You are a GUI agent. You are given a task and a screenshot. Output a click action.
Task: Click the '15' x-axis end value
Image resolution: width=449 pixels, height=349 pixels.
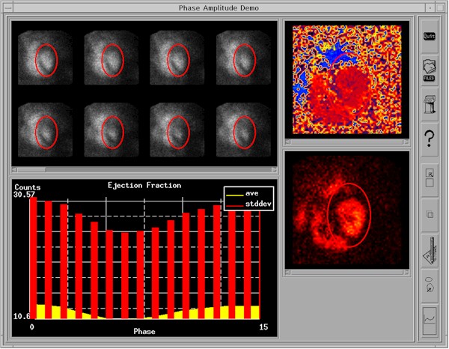[x=263, y=327]
